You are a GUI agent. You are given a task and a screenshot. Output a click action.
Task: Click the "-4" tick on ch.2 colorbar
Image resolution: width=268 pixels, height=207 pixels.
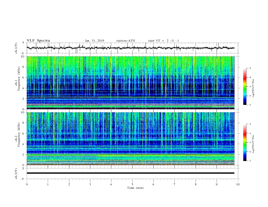249,133
